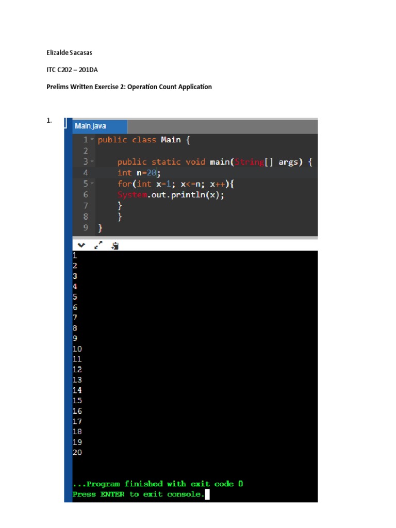Viewport: 396px width, 528px height.
Task: Click the 'Prelims Written Exercise 2' heading
Action: [129, 87]
